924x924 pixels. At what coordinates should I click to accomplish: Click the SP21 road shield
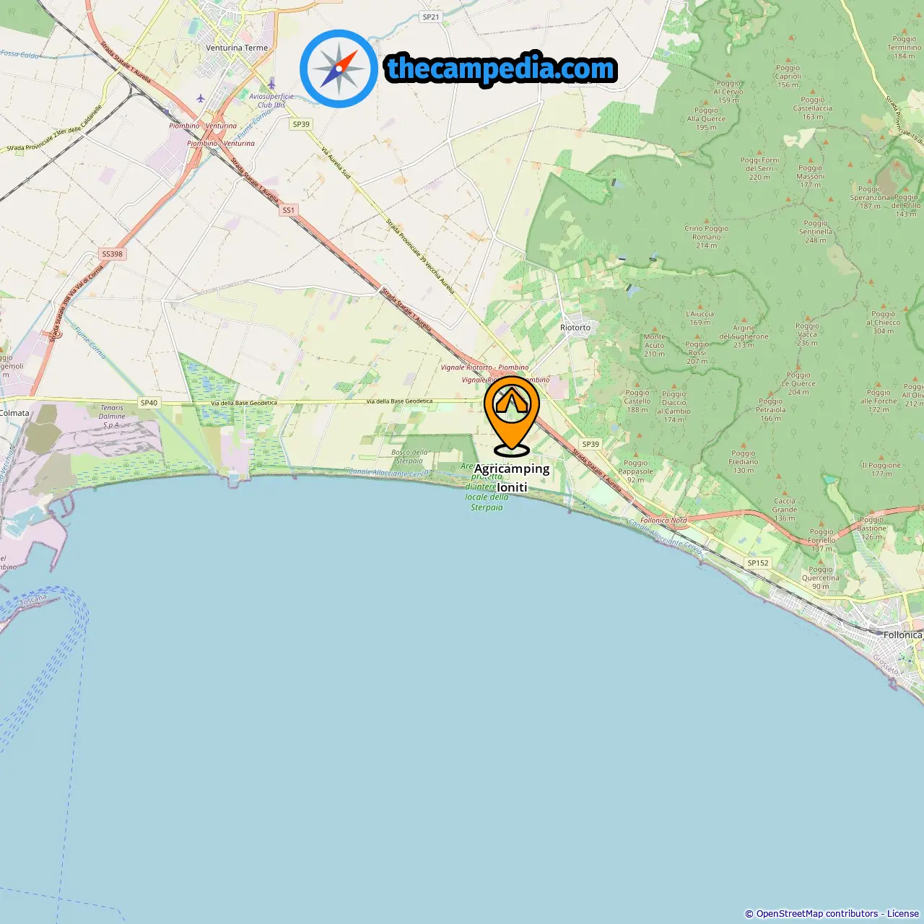point(431,17)
